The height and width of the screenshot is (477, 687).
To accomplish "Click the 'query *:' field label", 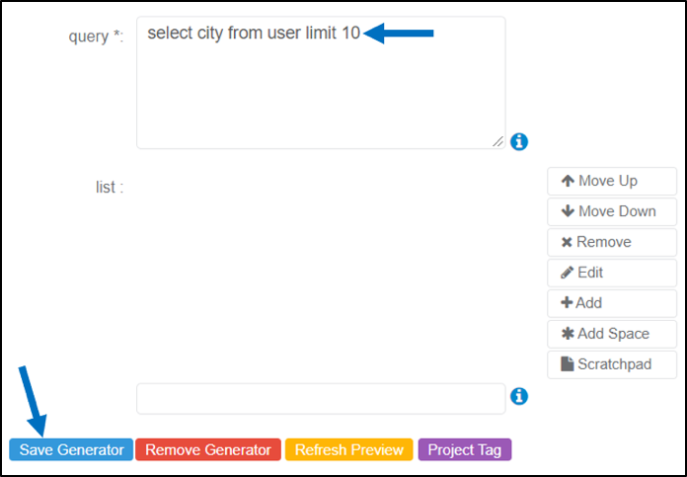I will 96,36.
